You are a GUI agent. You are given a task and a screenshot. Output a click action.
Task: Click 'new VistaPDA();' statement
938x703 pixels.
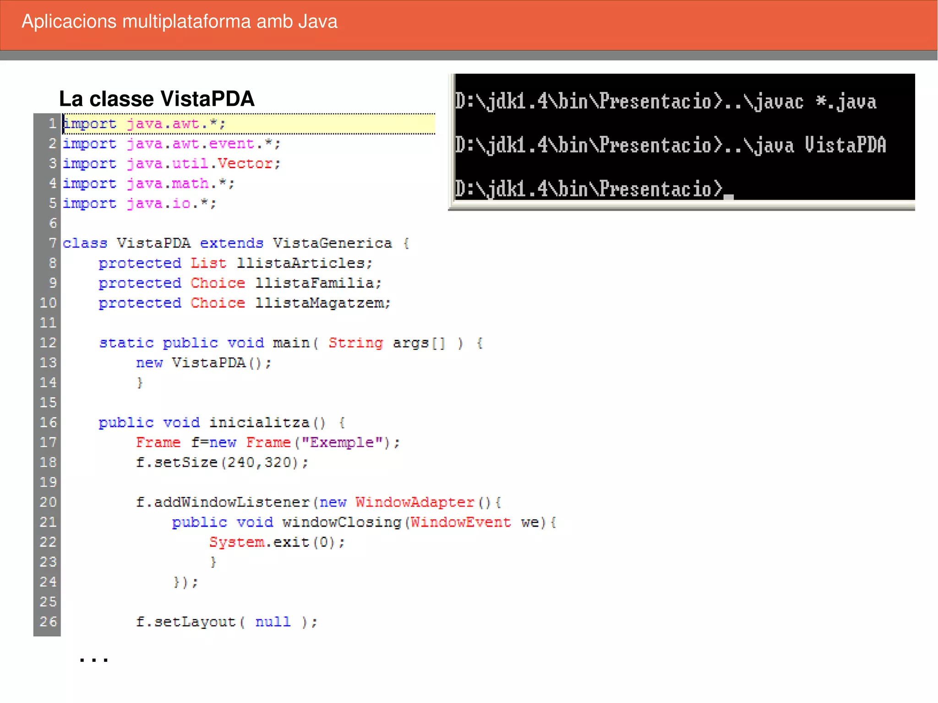coord(204,363)
